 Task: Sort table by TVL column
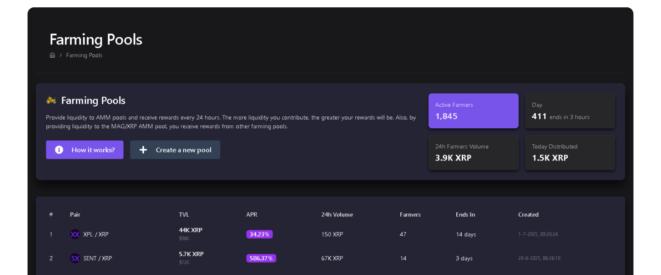[184, 214]
